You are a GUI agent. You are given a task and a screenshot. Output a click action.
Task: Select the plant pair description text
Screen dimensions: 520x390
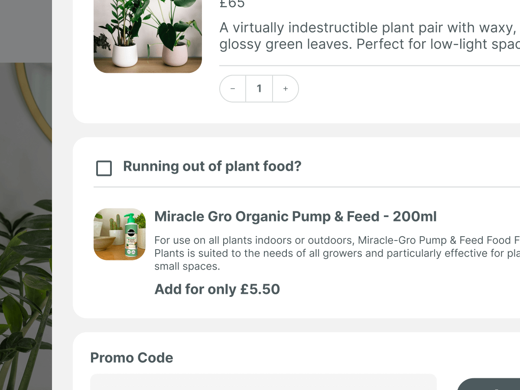tap(347, 36)
